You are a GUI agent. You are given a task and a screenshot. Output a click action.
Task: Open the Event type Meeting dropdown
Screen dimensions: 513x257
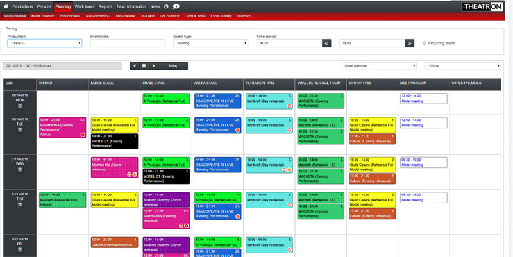coord(210,44)
